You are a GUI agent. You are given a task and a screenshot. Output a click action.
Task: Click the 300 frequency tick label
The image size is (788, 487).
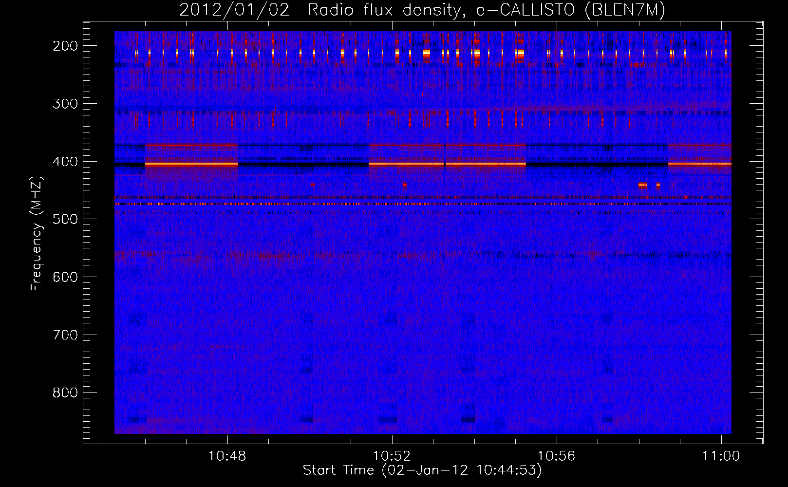(65, 104)
